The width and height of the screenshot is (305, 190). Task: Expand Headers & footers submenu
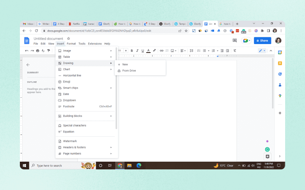[x=86, y=148]
